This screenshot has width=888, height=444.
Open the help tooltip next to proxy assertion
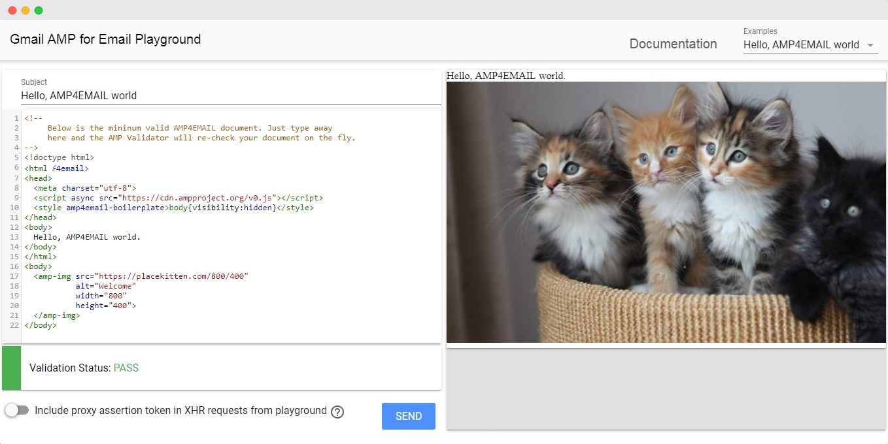[x=337, y=411]
